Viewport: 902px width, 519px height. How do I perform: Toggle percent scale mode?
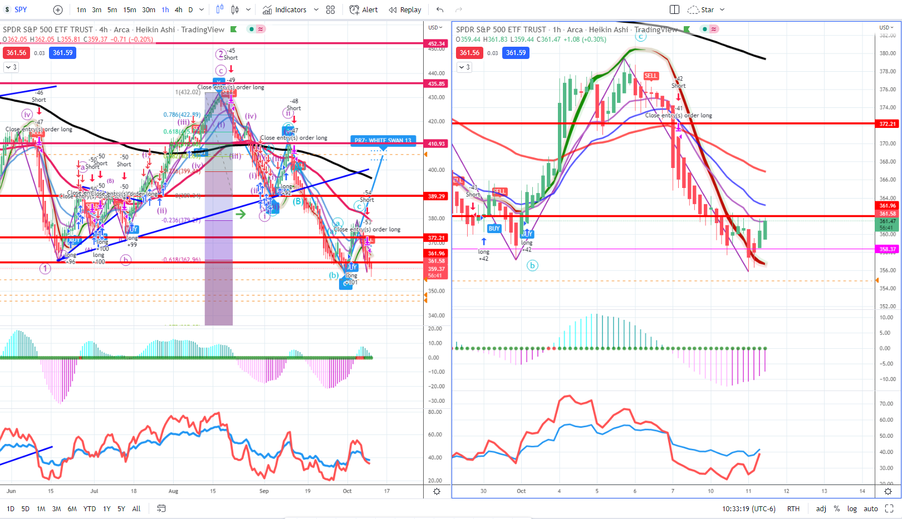tap(837, 509)
